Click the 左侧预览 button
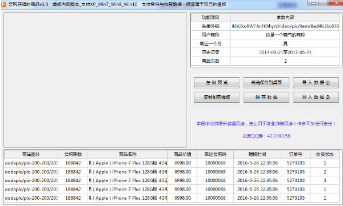 pyautogui.click(x=217, y=83)
